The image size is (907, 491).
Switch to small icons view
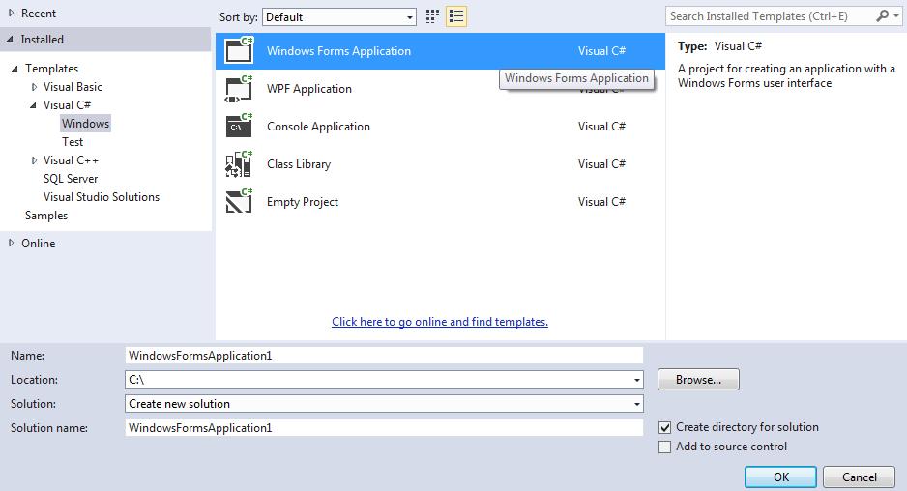click(432, 16)
